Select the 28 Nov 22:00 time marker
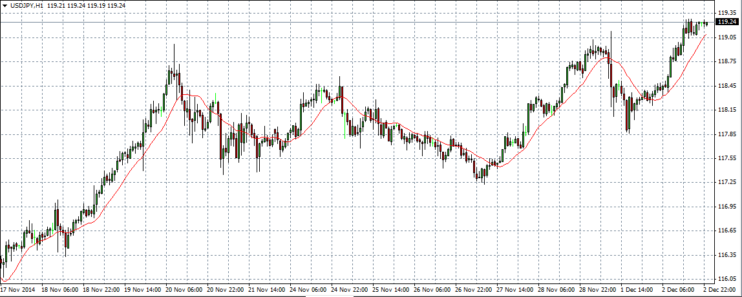 [x=599, y=291]
